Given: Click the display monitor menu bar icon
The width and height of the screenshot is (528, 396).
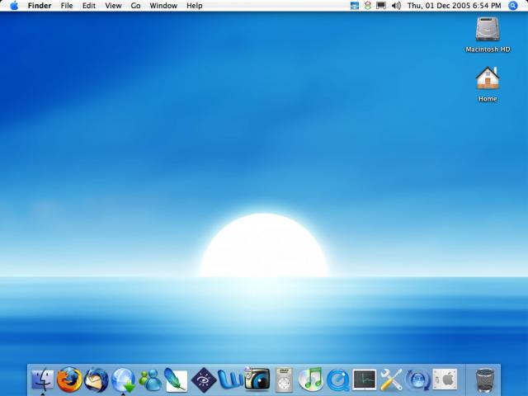Looking at the screenshot, I should point(381,6).
